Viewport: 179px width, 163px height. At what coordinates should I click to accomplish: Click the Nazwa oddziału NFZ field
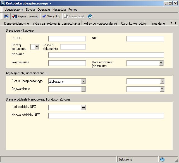pos(106,116)
